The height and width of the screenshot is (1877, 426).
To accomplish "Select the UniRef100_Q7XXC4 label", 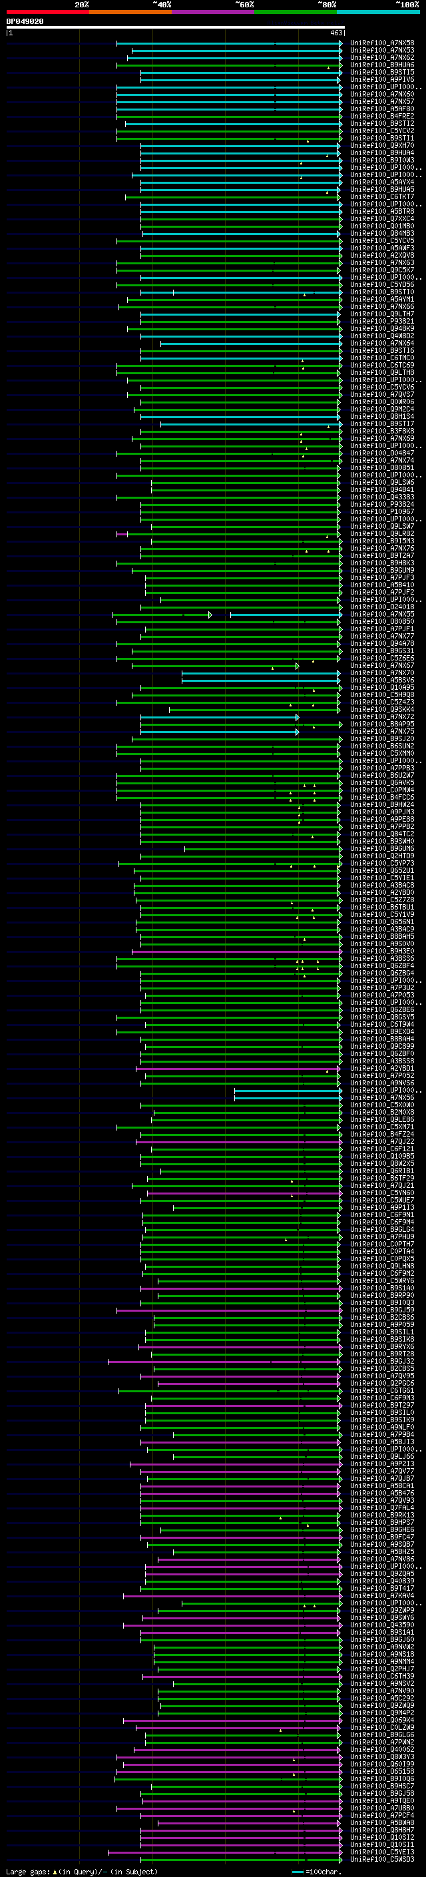I will 382,218.
